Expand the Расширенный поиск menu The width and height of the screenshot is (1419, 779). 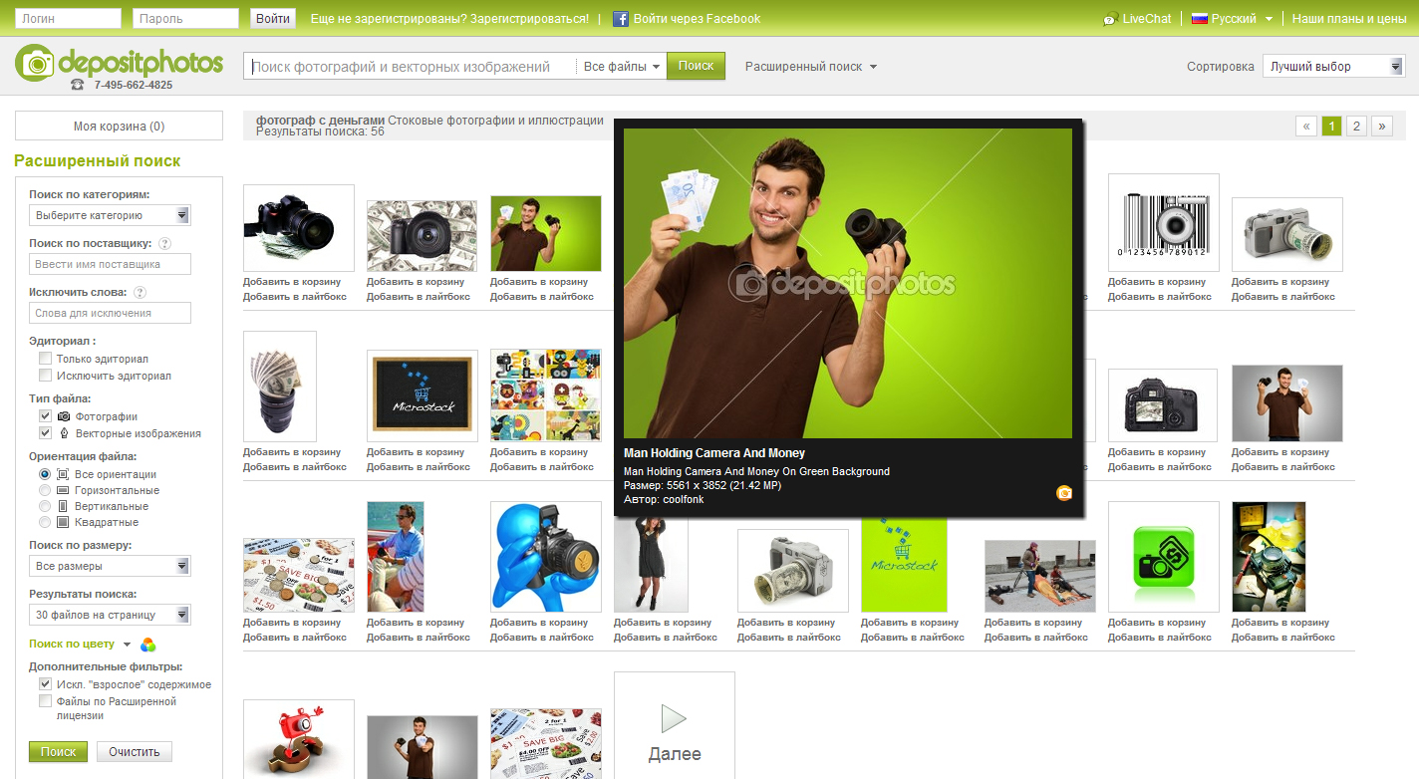tap(811, 67)
